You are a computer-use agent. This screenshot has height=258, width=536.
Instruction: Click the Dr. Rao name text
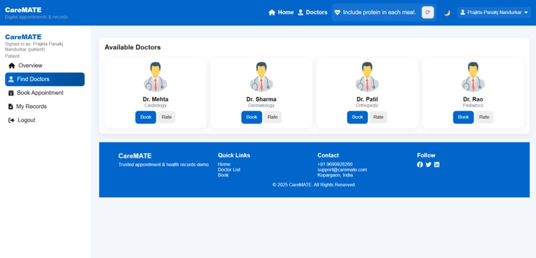coord(473,99)
